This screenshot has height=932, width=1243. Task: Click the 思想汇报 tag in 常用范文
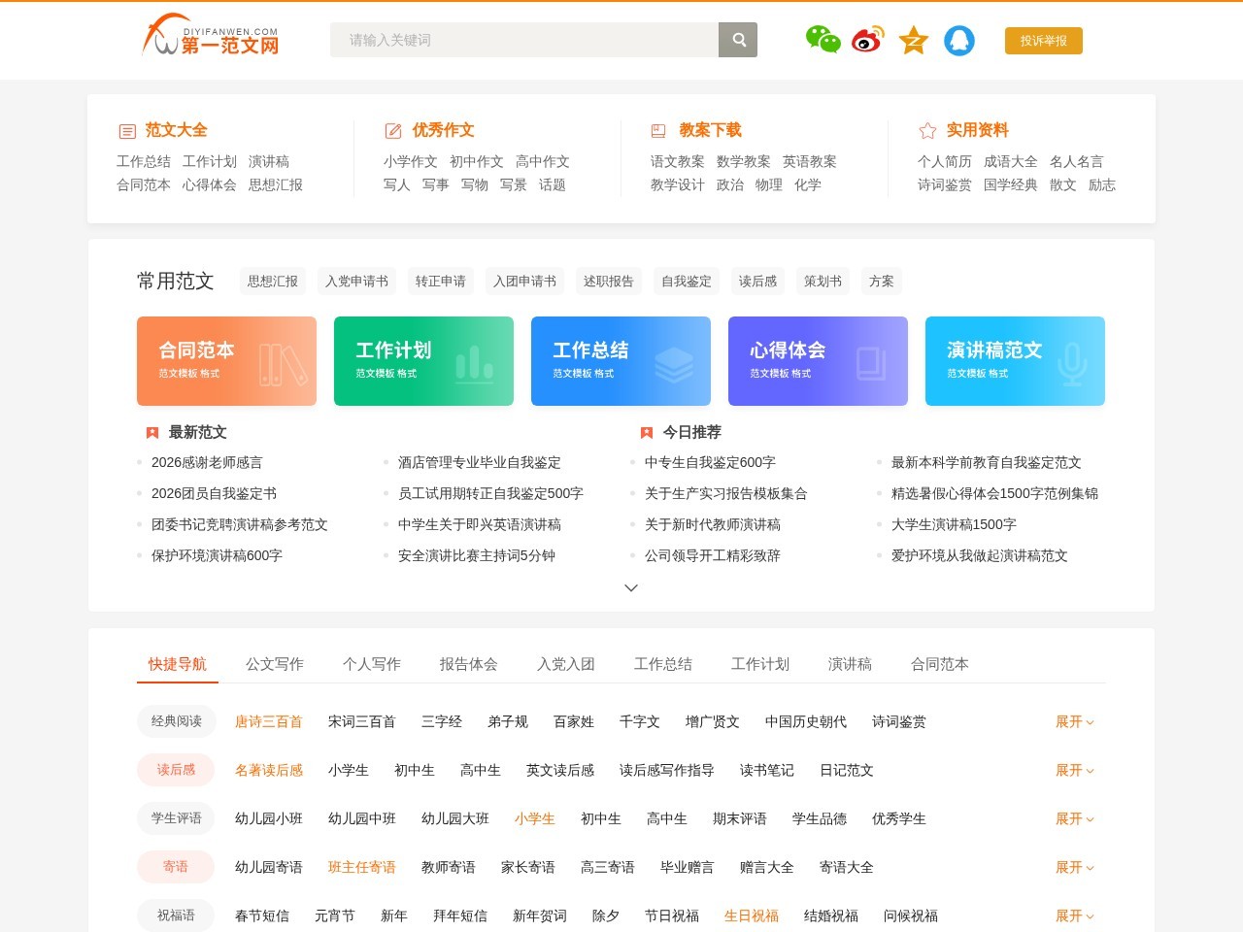273,282
